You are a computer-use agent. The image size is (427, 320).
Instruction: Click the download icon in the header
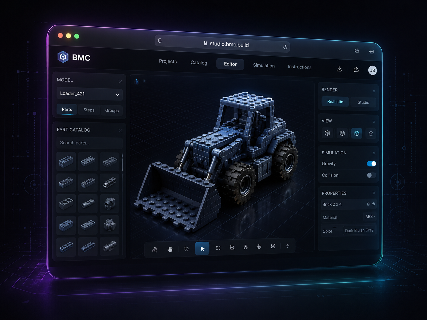point(339,69)
